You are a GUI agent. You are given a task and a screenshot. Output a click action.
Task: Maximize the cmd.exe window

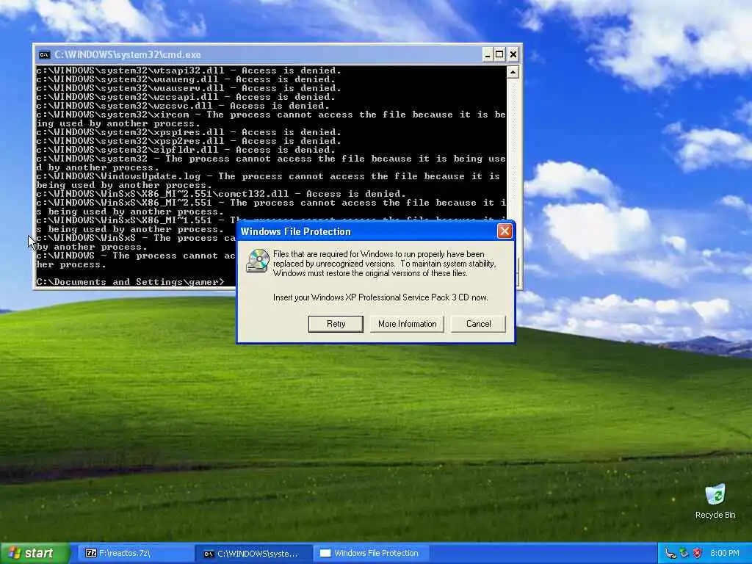tap(499, 54)
